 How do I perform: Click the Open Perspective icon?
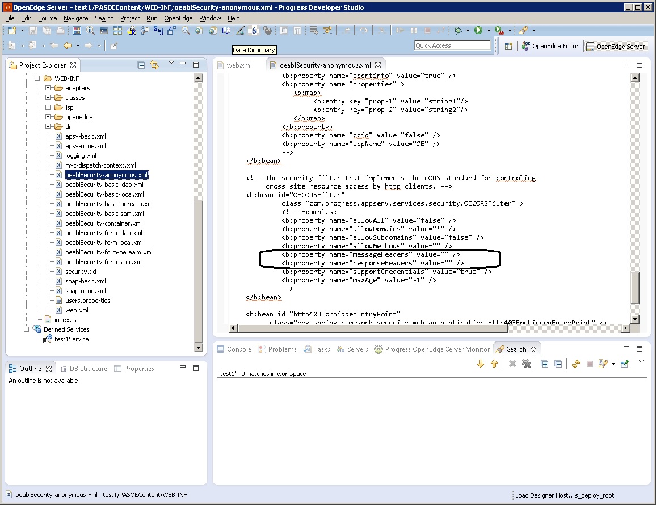[x=508, y=47]
